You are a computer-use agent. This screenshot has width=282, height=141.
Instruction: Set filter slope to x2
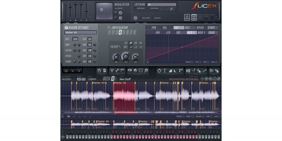click(x=136, y=47)
